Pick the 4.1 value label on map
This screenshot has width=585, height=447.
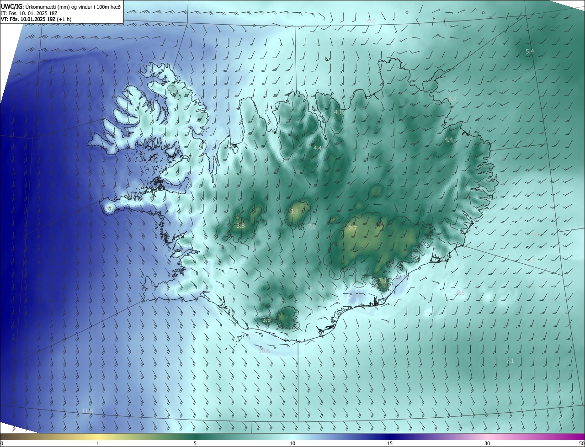(338, 112)
